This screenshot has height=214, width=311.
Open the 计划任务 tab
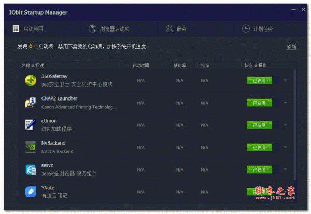[x=271, y=29]
